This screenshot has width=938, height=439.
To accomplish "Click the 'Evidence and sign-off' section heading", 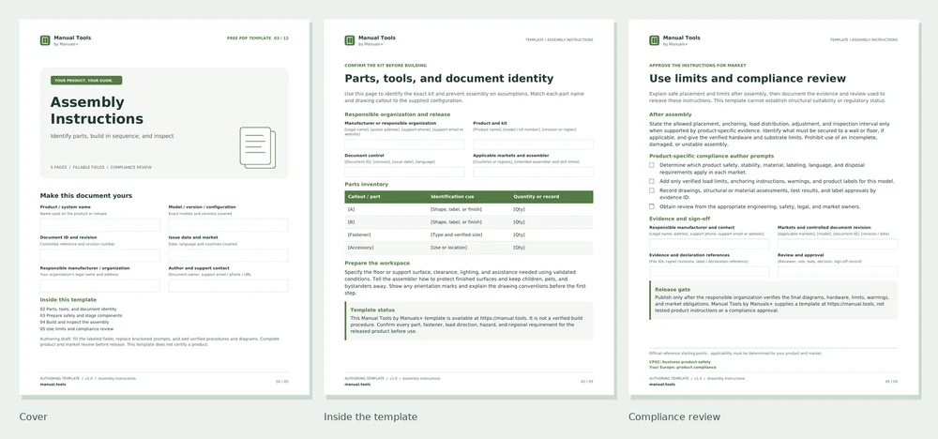I will [x=679, y=219].
